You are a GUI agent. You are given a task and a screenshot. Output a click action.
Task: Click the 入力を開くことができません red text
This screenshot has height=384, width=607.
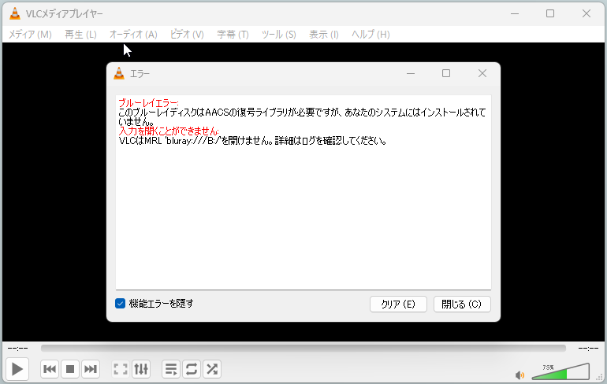(169, 131)
